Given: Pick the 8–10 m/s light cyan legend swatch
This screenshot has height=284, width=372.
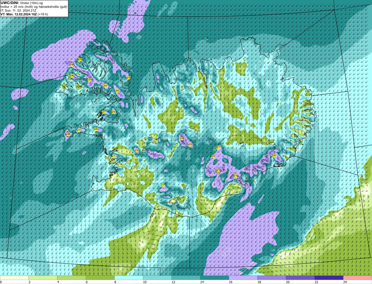Looking at the screenshot, I should coord(129,278).
